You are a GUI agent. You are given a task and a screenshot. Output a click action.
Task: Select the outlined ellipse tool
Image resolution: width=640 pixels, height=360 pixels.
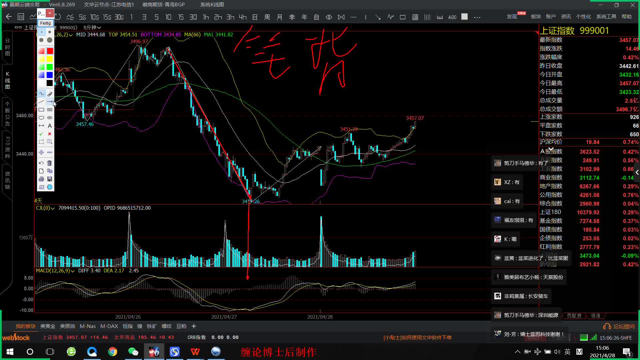41,118
